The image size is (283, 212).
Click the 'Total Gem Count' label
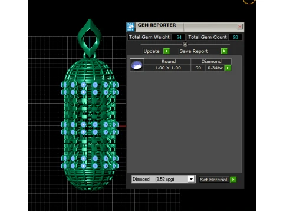[208, 37]
